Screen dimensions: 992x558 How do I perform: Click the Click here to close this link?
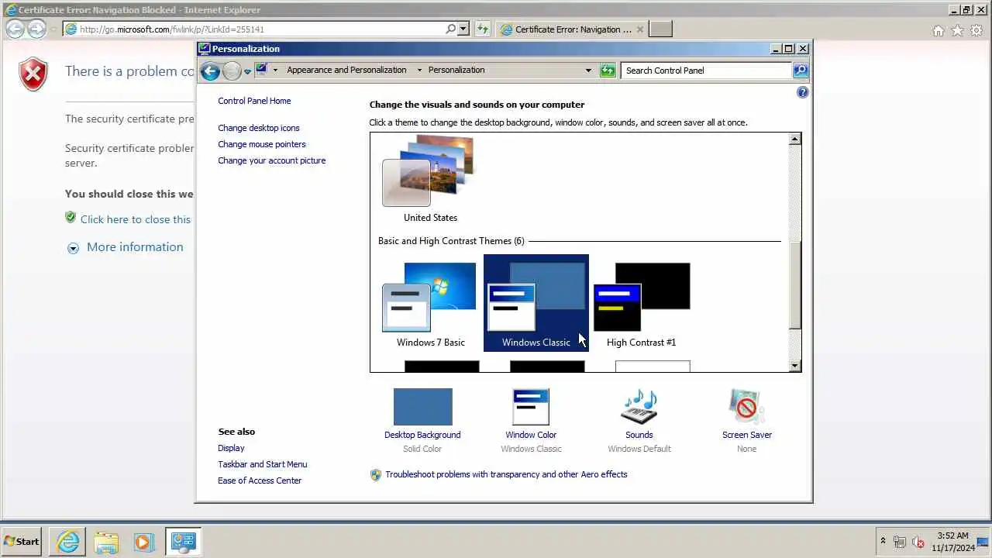coord(136,219)
